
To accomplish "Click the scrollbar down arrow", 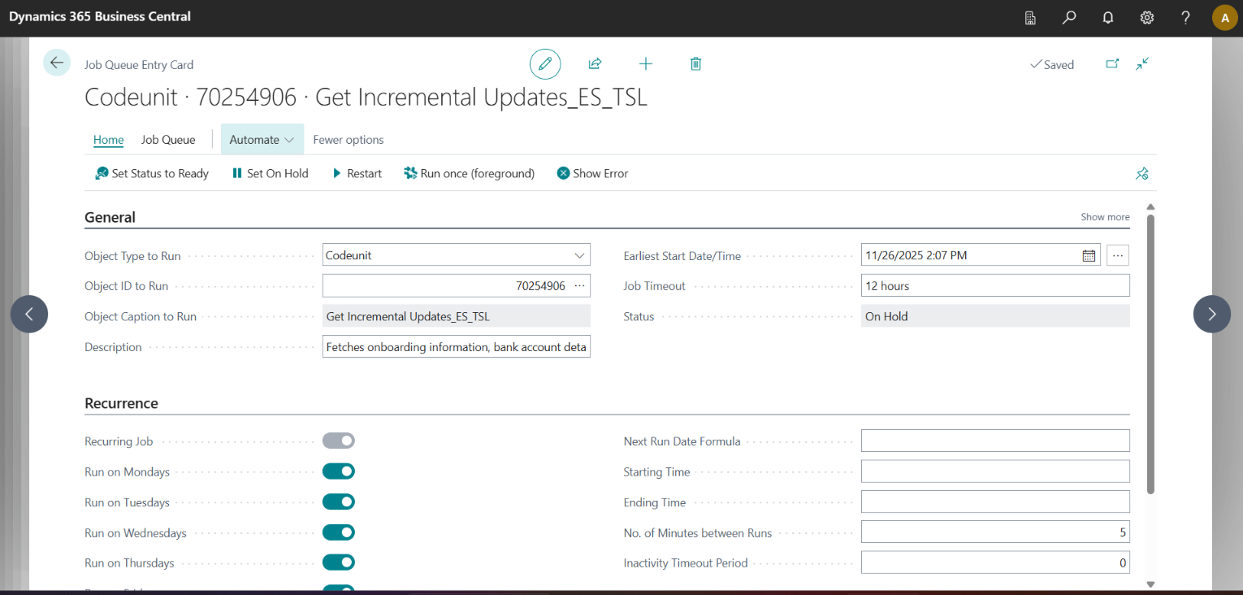I will click(1150, 584).
